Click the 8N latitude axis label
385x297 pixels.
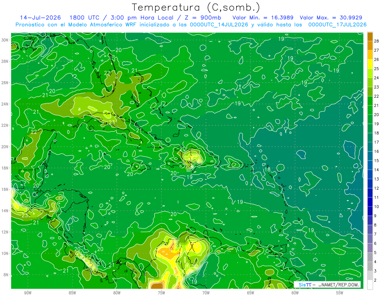coord(6,275)
